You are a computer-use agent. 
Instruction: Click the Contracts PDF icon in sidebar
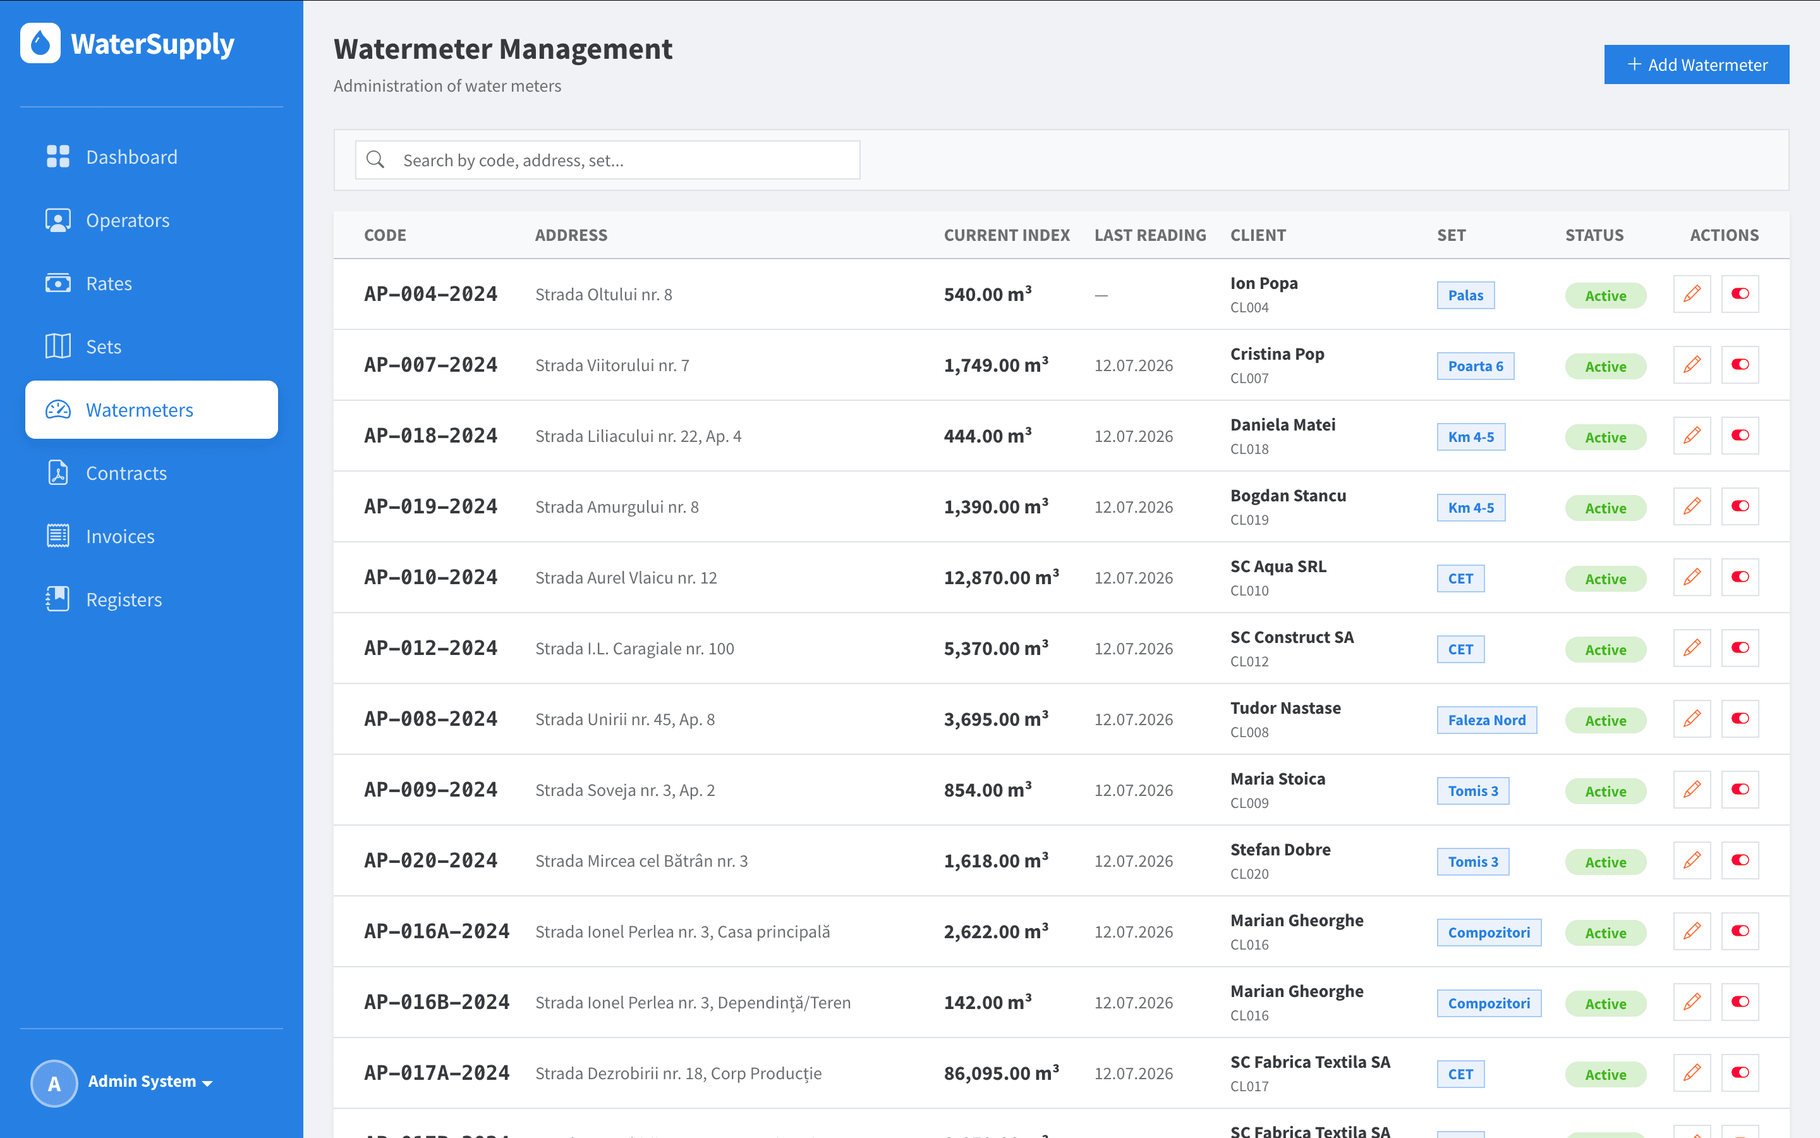point(58,473)
